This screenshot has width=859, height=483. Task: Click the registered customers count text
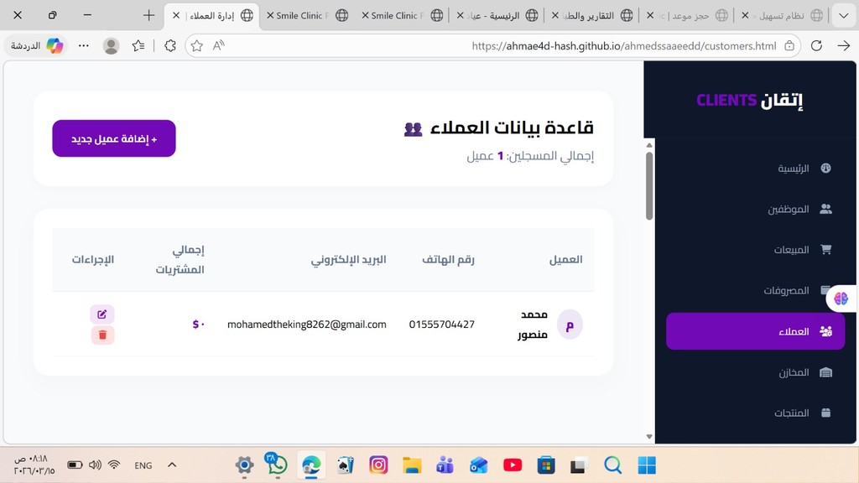530,156
